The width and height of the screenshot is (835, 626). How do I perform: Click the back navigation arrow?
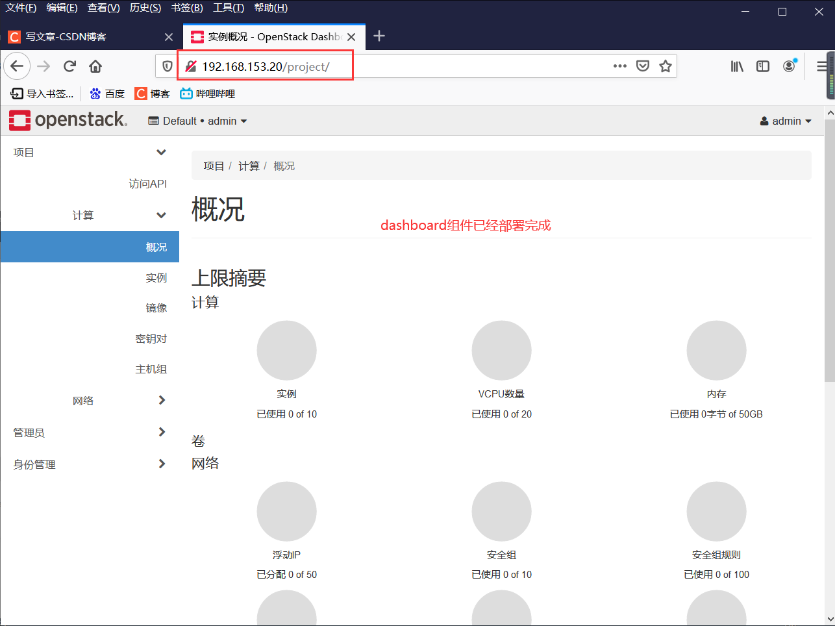coord(17,66)
